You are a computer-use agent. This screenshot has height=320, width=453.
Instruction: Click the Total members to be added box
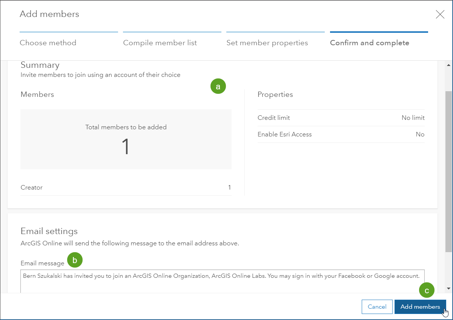[x=126, y=139]
